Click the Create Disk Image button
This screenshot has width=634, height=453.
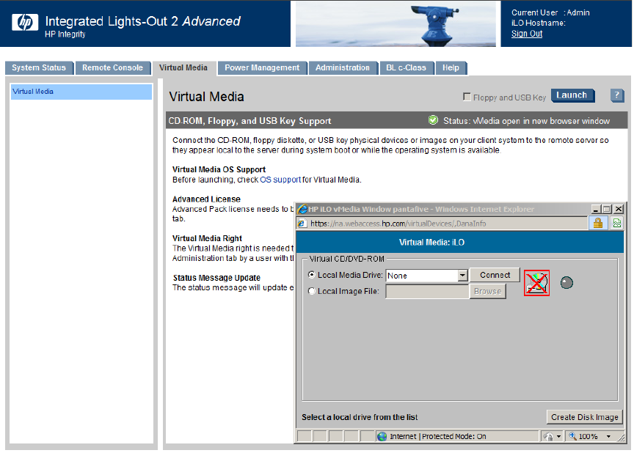click(584, 417)
